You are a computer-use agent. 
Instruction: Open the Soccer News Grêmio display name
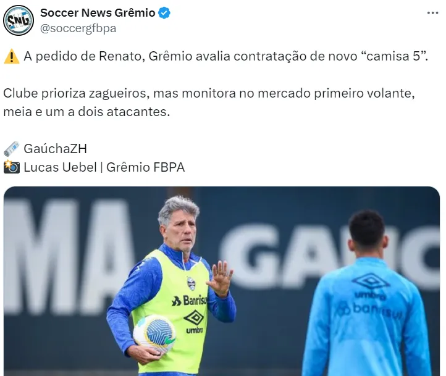[98, 13]
